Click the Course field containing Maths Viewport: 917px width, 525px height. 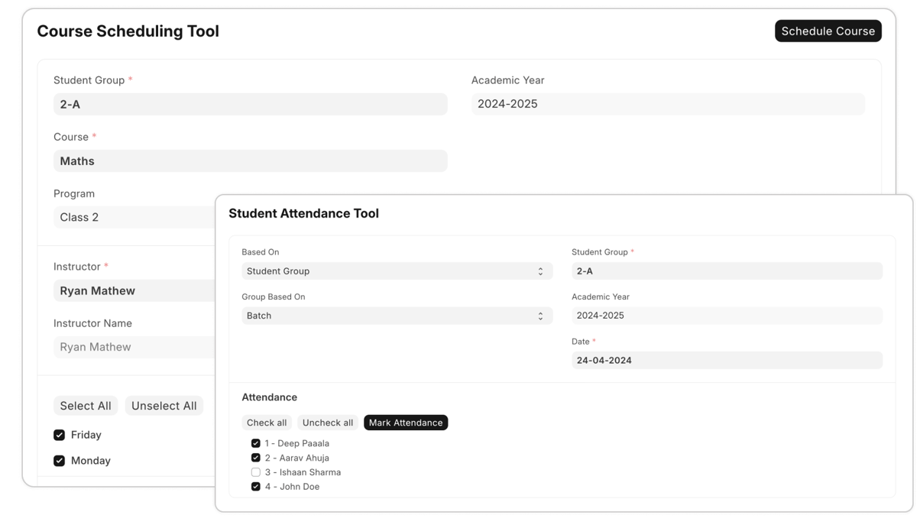[x=250, y=161]
